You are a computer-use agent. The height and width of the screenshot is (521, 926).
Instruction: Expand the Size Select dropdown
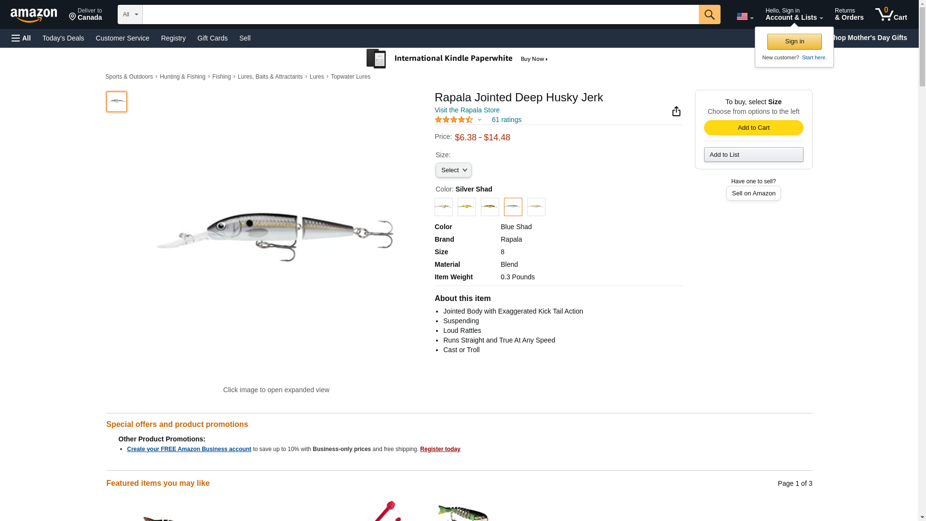453,170
